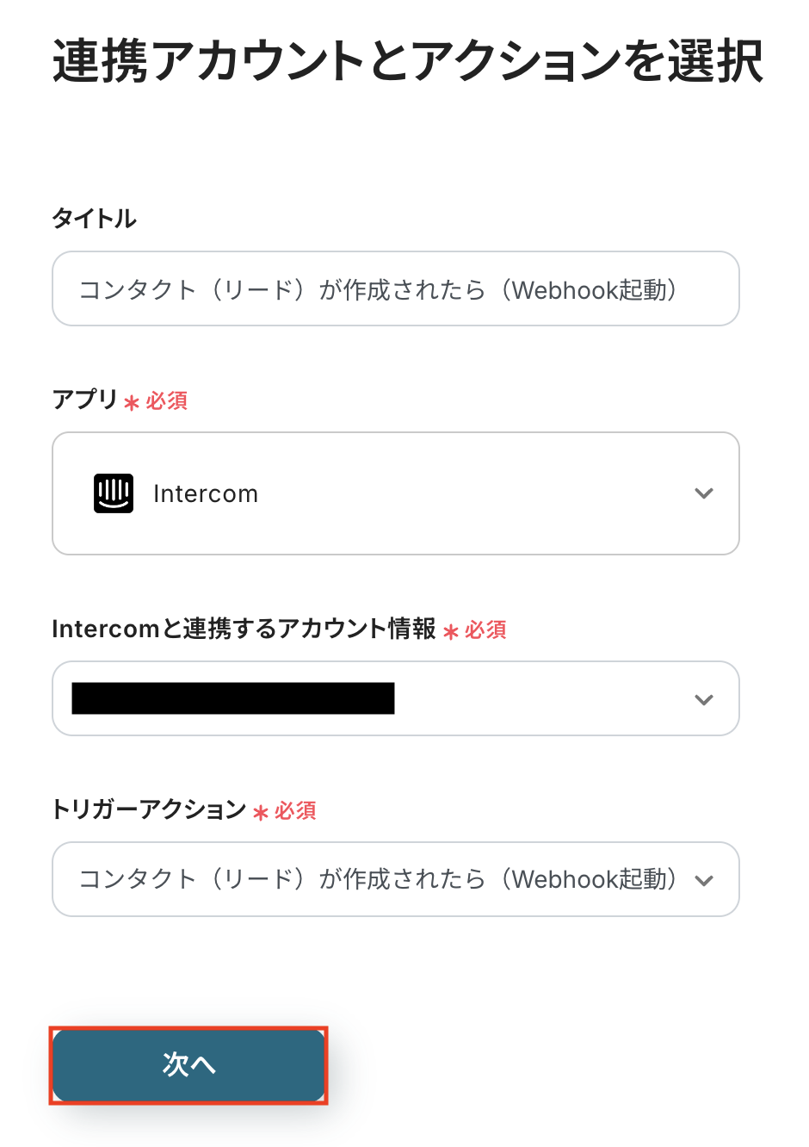Click 必須 marker beside トリガーアクション

296,811
